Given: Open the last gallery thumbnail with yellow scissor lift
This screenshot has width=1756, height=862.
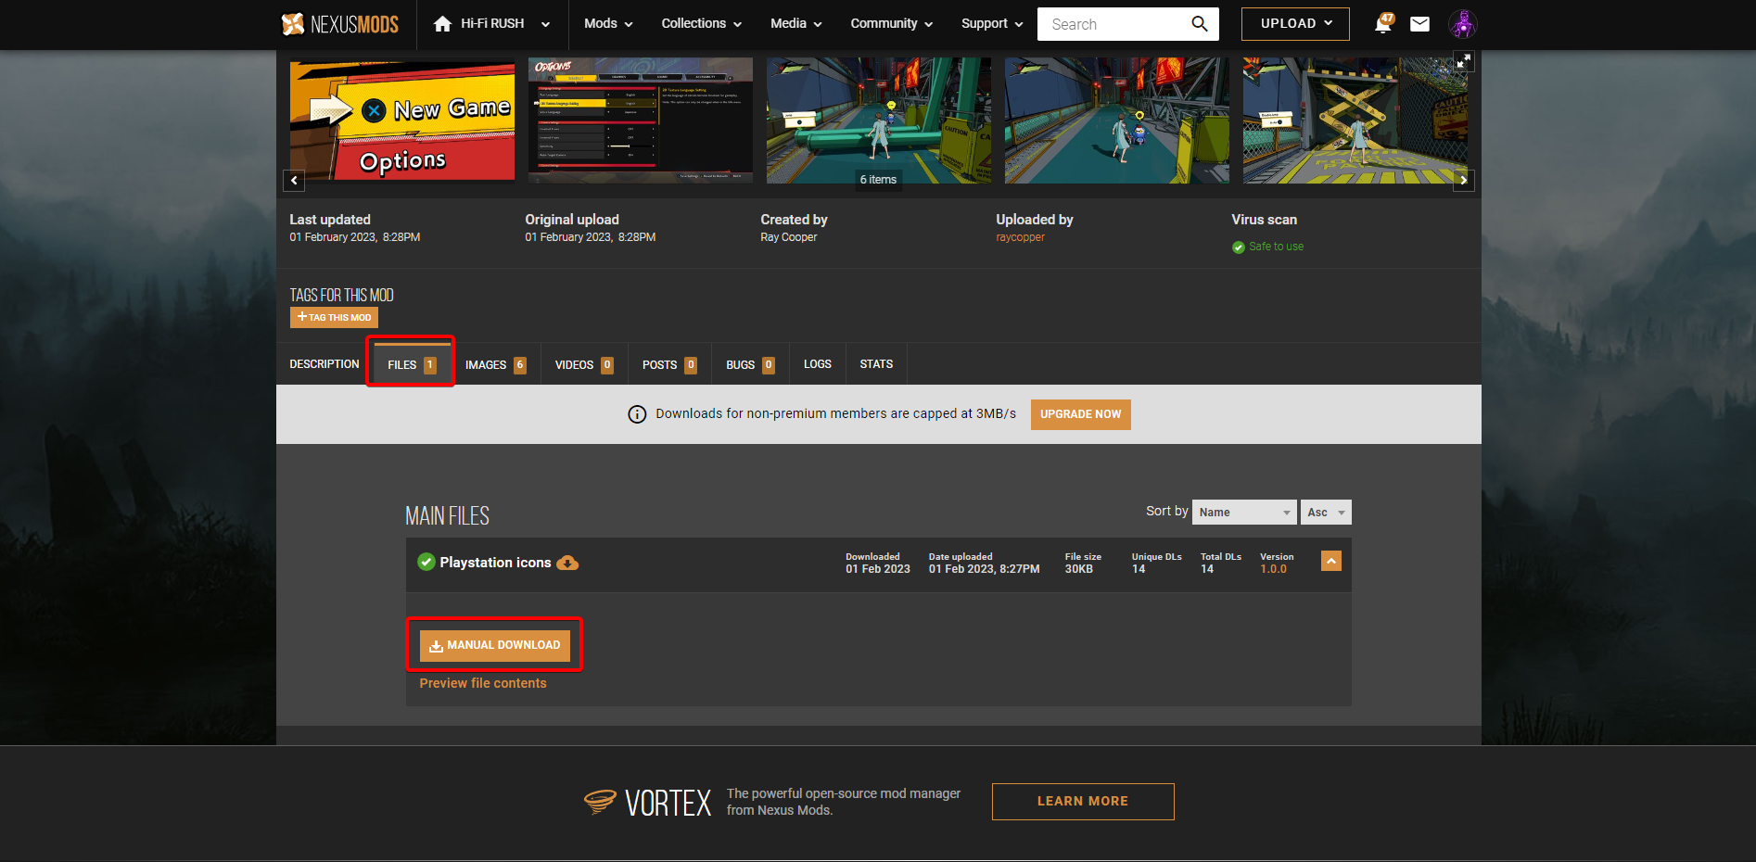Looking at the screenshot, I should (1355, 120).
